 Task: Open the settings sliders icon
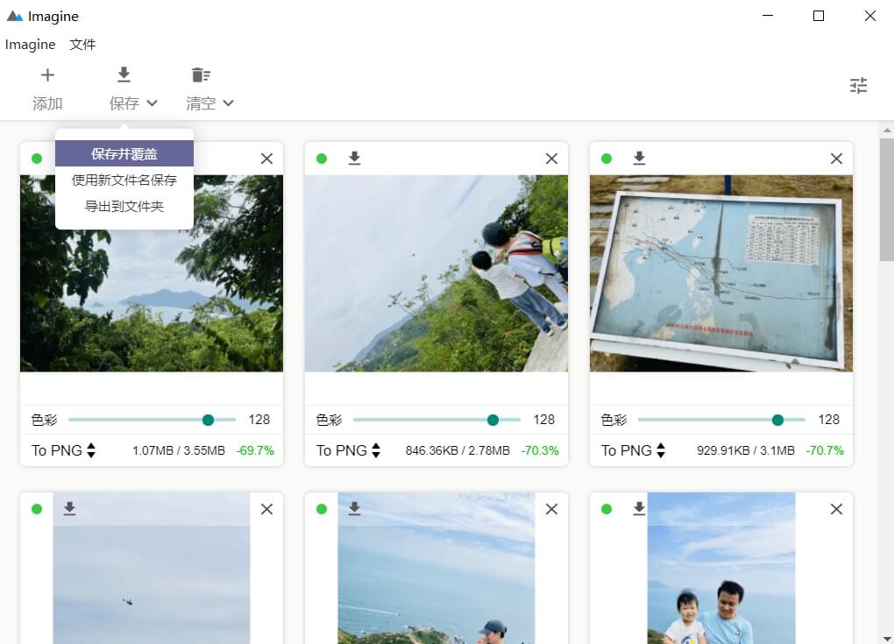tap(858, 86)
